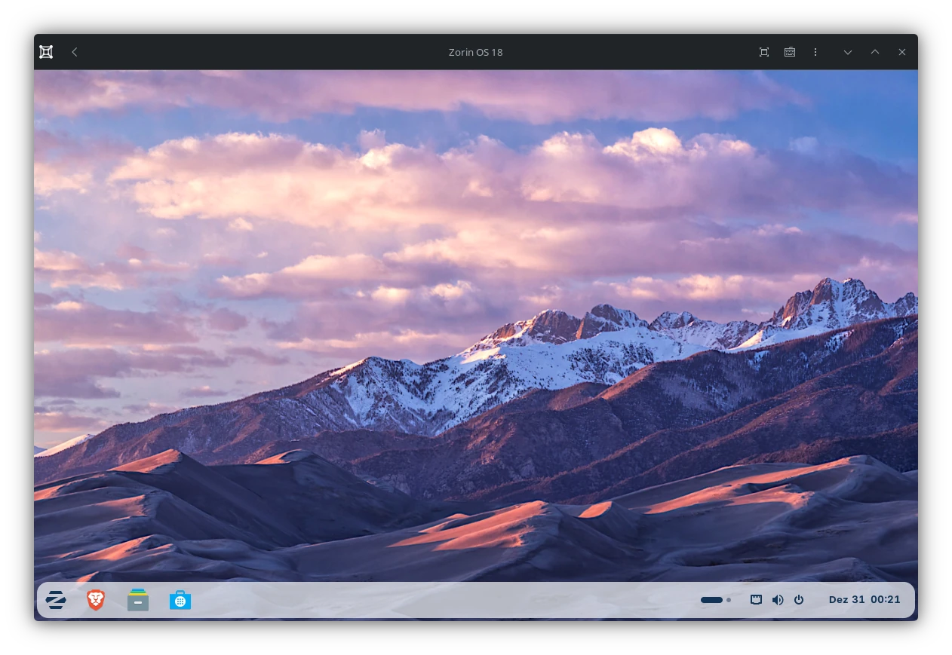Switch to the second workspace dot
Image resolution: width=952 pixels, height=655 pixels.
coord(729,600)
